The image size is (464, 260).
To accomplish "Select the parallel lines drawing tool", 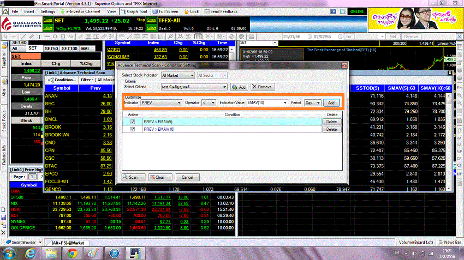I will tap(31, 37).
